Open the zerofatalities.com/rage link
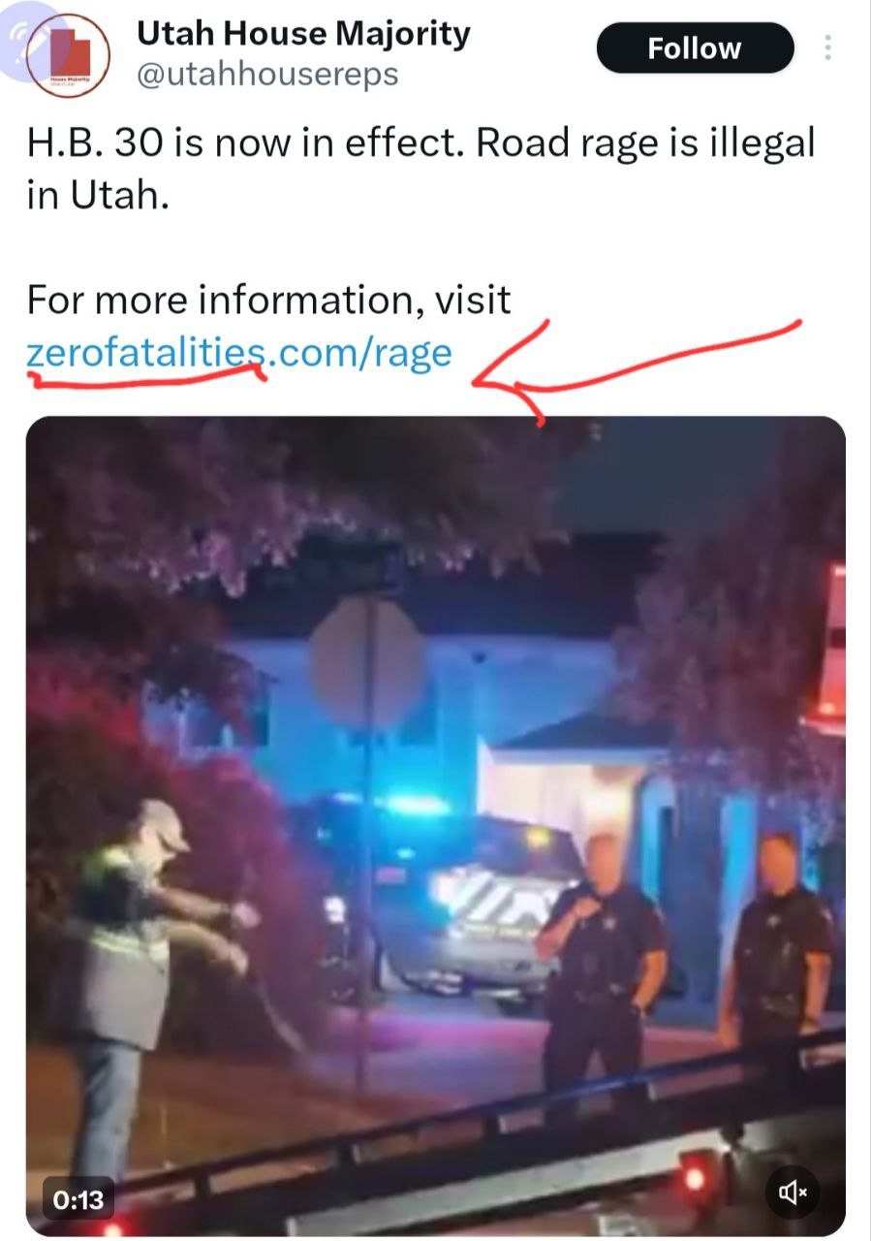This screenshot has width=871, height=1241. [239, 352]
